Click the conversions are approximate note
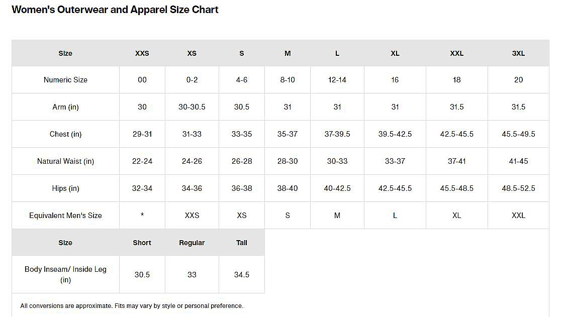The image size is (569, 317). click(132, 306)
